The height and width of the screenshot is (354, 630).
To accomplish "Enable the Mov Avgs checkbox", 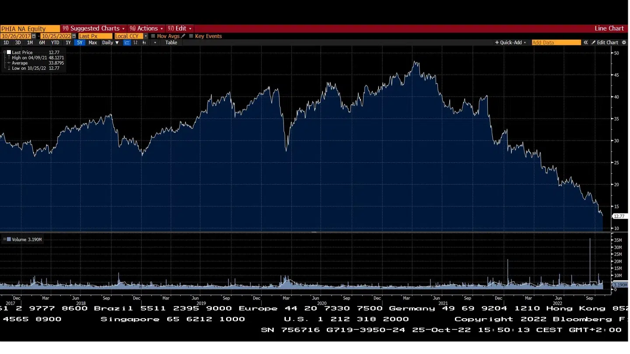I will pyautogui.click(x=153, y=36).
